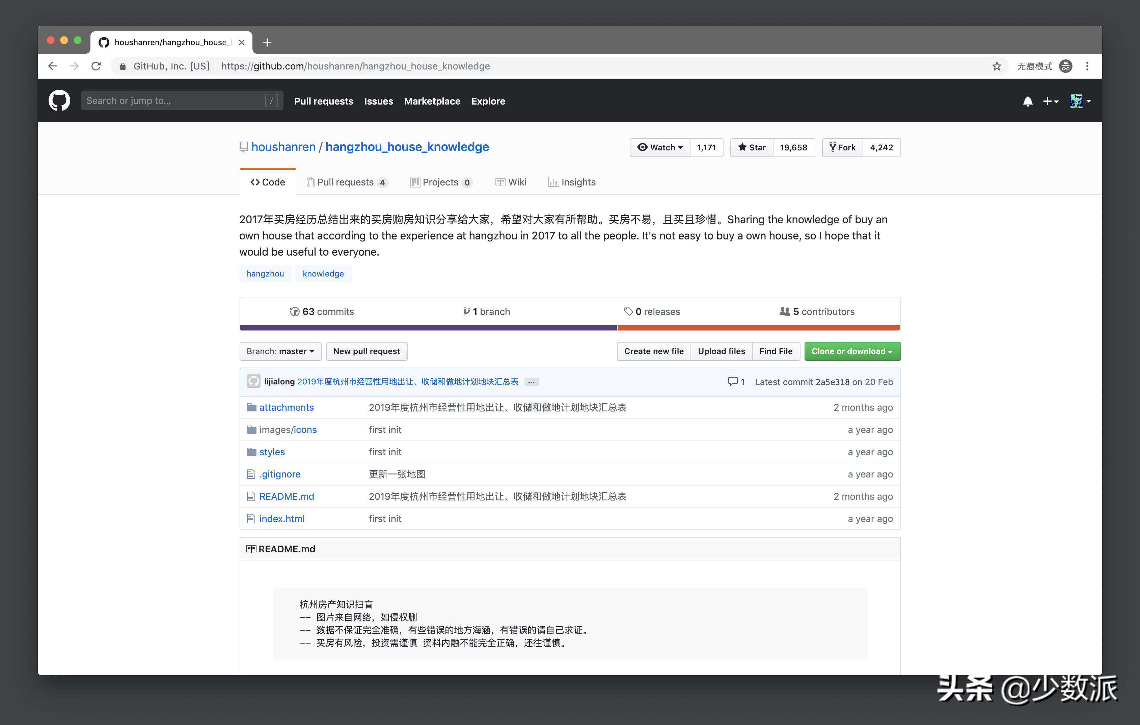Click the GitHub Octocat home logo

[x=59, y=101]
